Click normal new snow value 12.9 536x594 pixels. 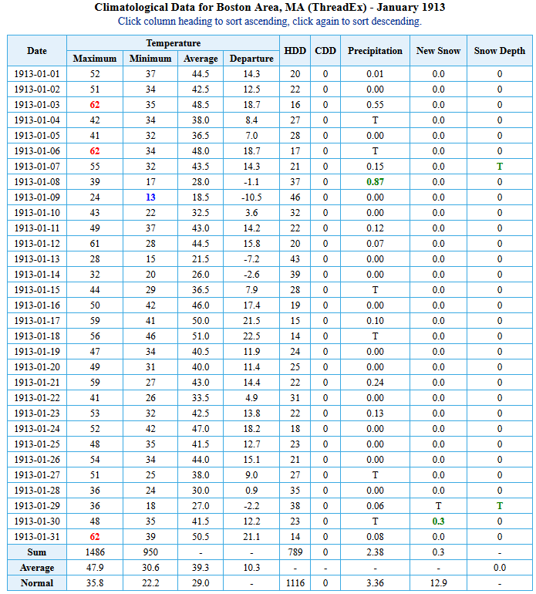(438, 583)
